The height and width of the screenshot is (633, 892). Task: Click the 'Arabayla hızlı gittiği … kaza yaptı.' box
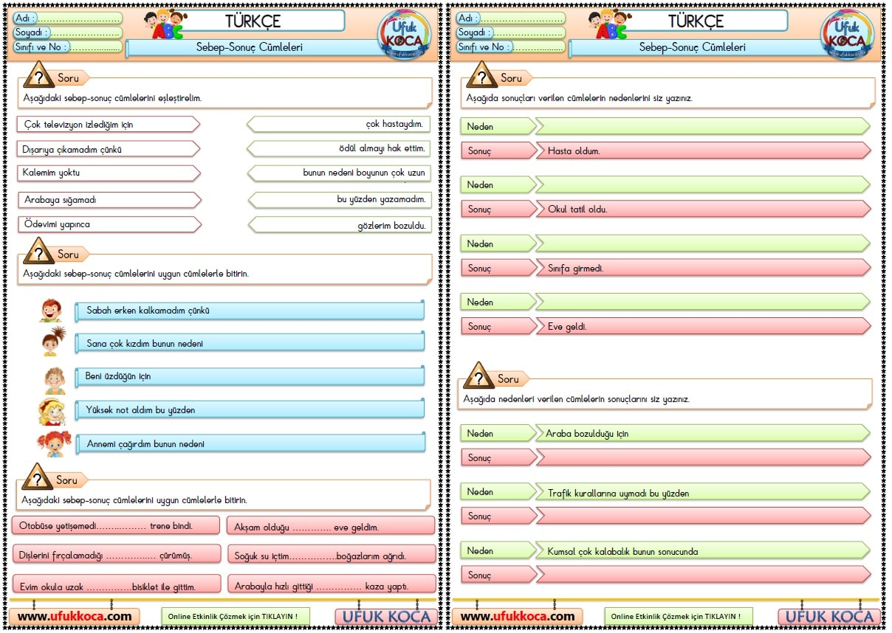pos(332,585)
